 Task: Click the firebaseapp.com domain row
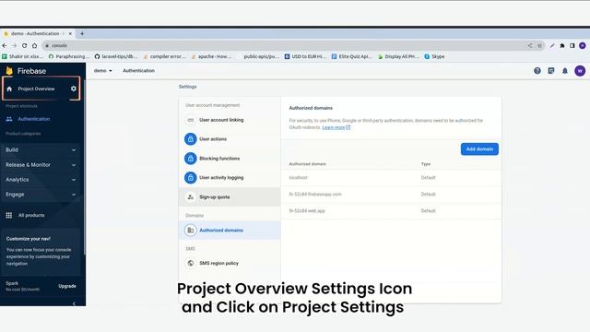pyautogui.click(x=391, y=195)
